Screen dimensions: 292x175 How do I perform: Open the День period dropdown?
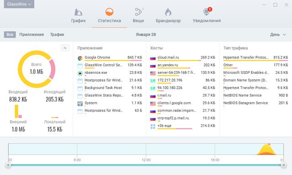(278, 34)
